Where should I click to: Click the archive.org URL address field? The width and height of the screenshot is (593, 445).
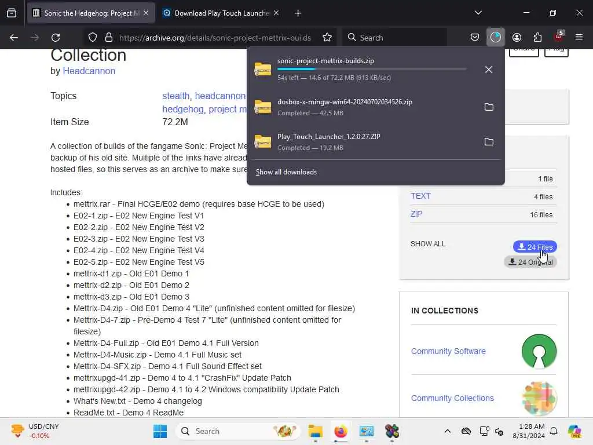coord(215,38)
